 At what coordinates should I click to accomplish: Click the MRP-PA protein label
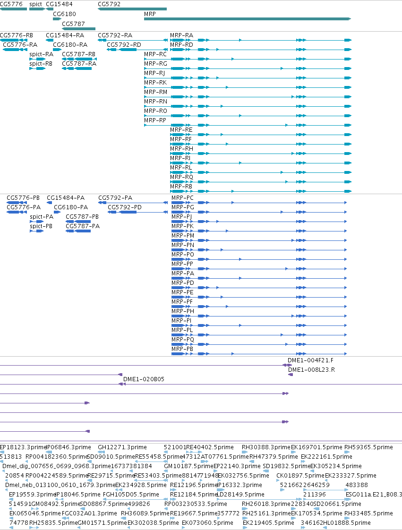coord(183,274)
